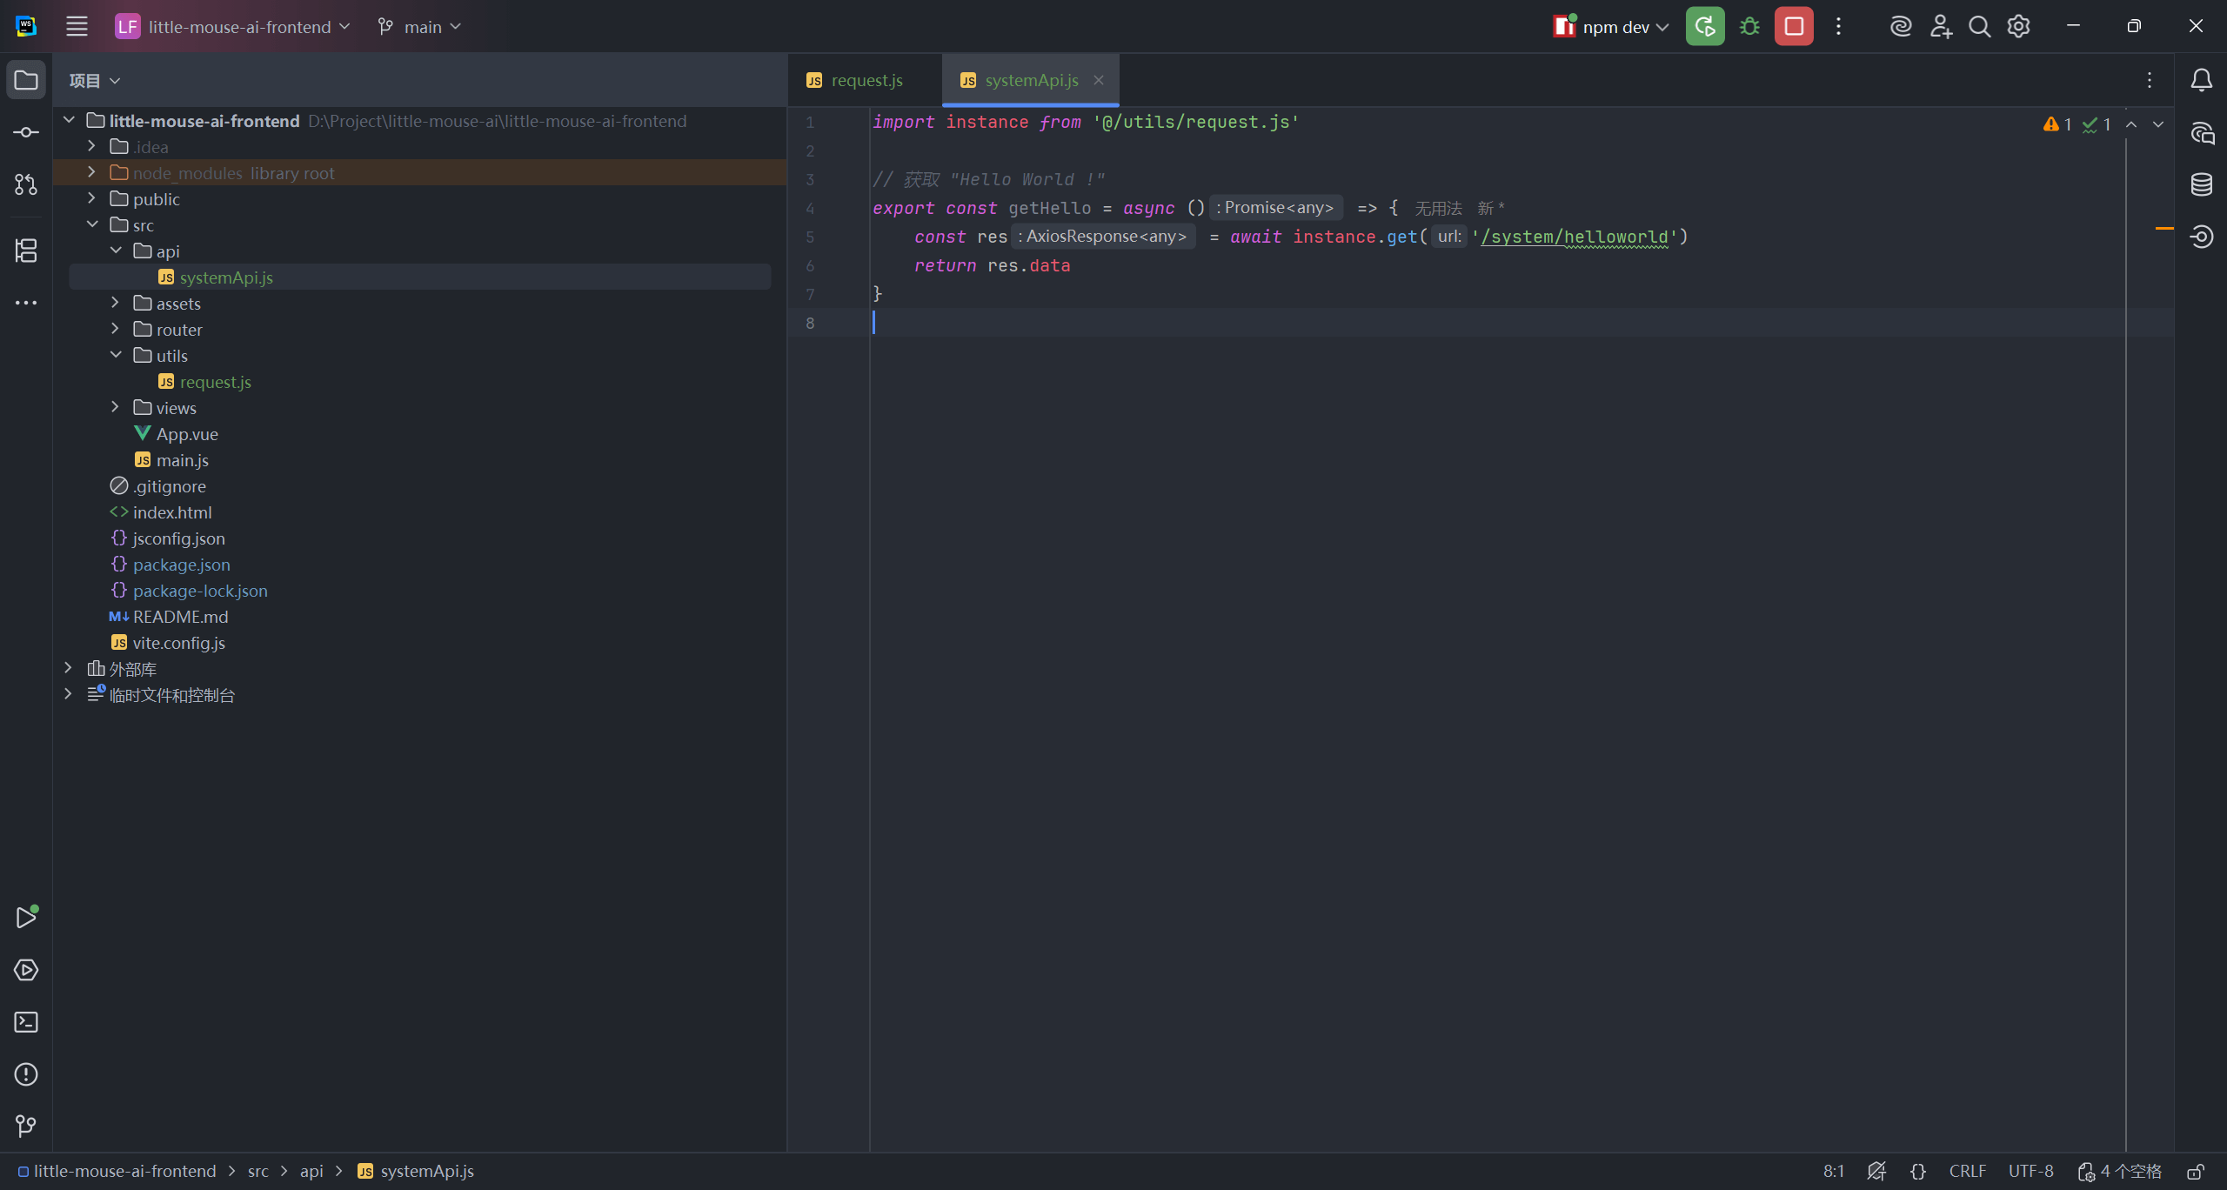Open the Structure tool window icon
Viewport: 2227px width, 1190px height.
pos(26,251)
